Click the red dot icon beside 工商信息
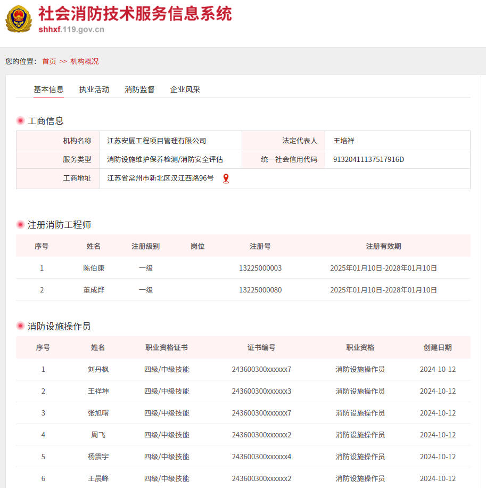This screenshot has width=486, height=488. coord(20,121)
